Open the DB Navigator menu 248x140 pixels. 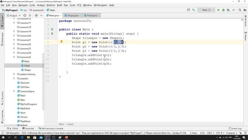100,5
